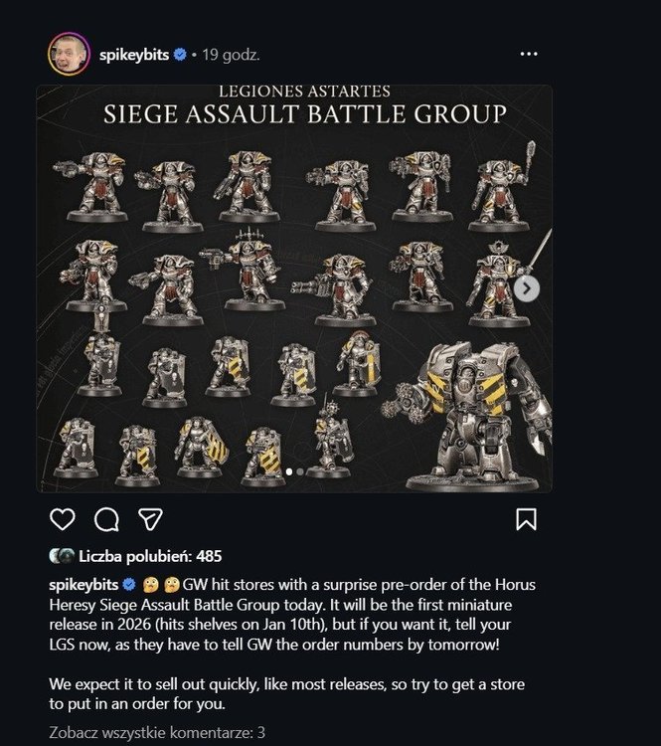Image resolution: width=661 pixels, height=746 pixels.
Task: Go to next carousel image arrow
Action: (x=527, y=288)
